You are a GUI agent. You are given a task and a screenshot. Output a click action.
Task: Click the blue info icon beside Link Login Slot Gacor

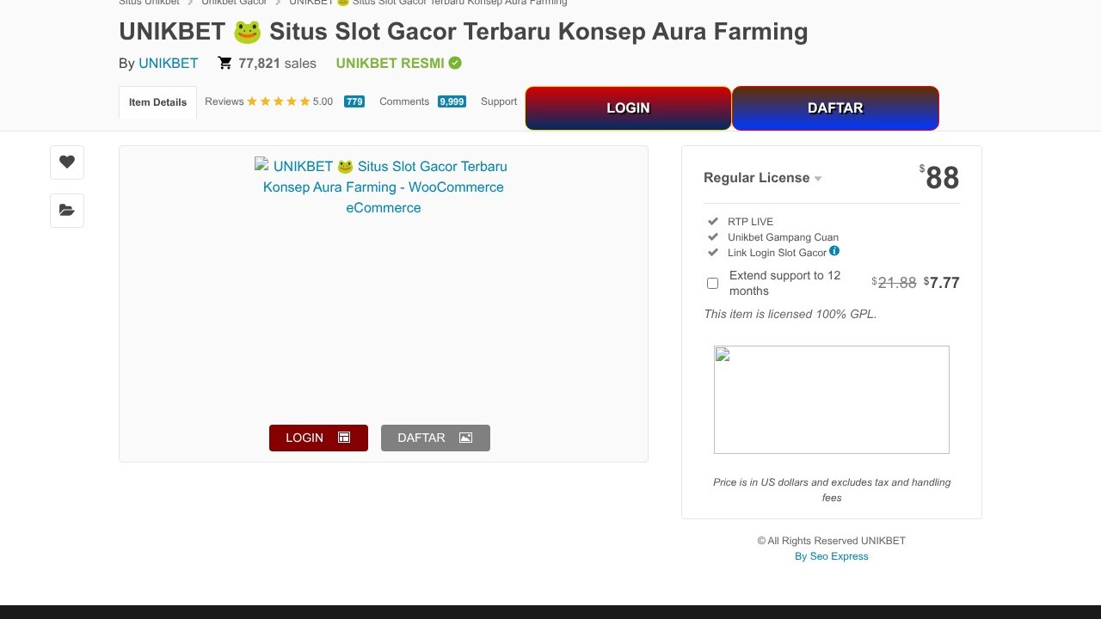tap(834, 251)
